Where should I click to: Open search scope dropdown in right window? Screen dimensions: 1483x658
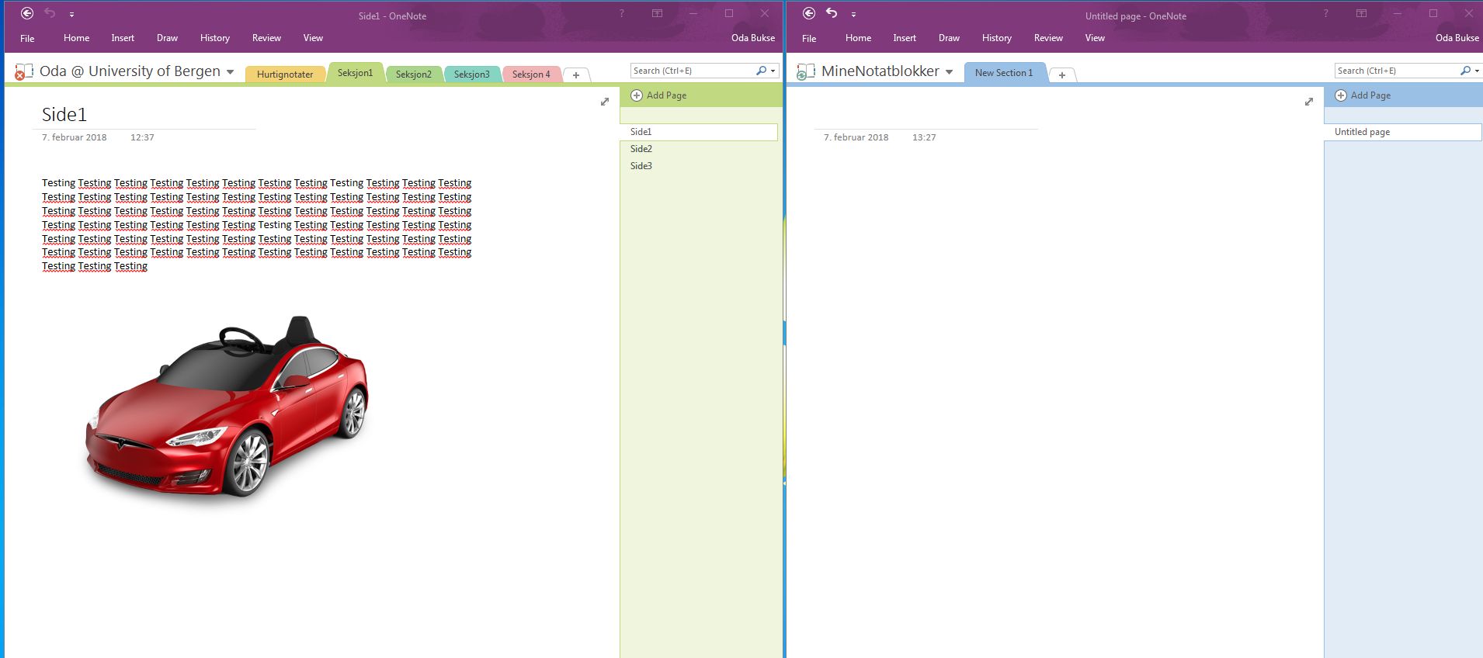coord(1477,71)
